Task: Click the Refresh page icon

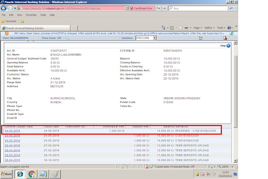Action: tap(158, 8)
